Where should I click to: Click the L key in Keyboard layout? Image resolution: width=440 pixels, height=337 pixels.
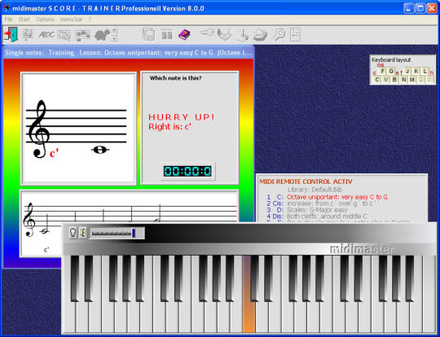[x=425, y=71]
